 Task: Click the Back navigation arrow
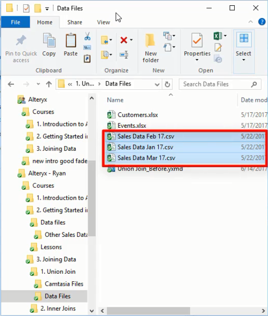11,84
